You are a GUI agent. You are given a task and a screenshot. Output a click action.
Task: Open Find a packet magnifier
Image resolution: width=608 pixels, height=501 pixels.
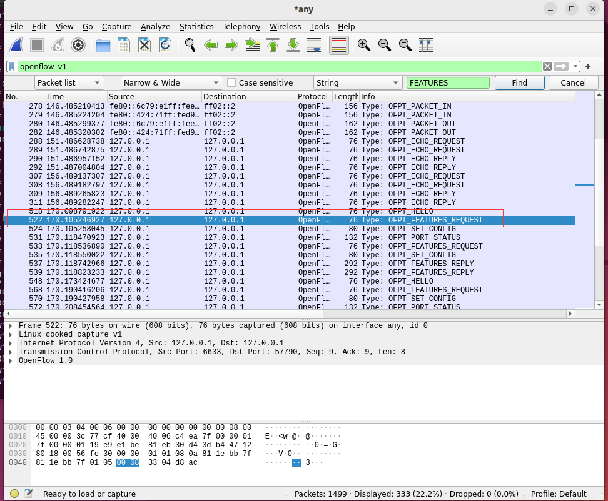coord(190,46)
